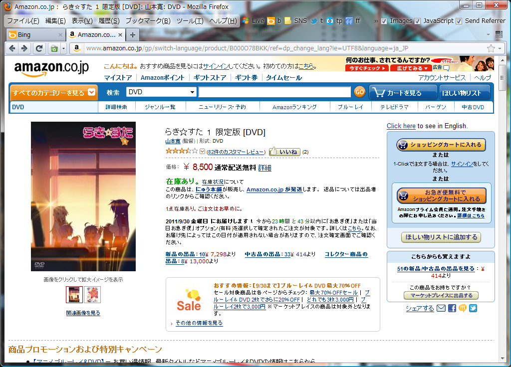Reload the page with refresh icon

click(39, 48)
